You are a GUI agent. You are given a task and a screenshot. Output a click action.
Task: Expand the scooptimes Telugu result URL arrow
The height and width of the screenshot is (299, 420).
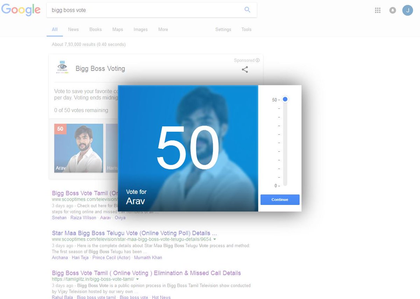[215, 239]
